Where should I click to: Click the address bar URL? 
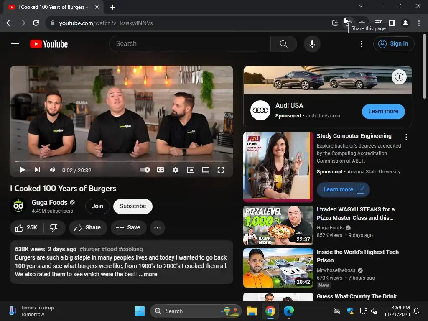pos(106,23)
